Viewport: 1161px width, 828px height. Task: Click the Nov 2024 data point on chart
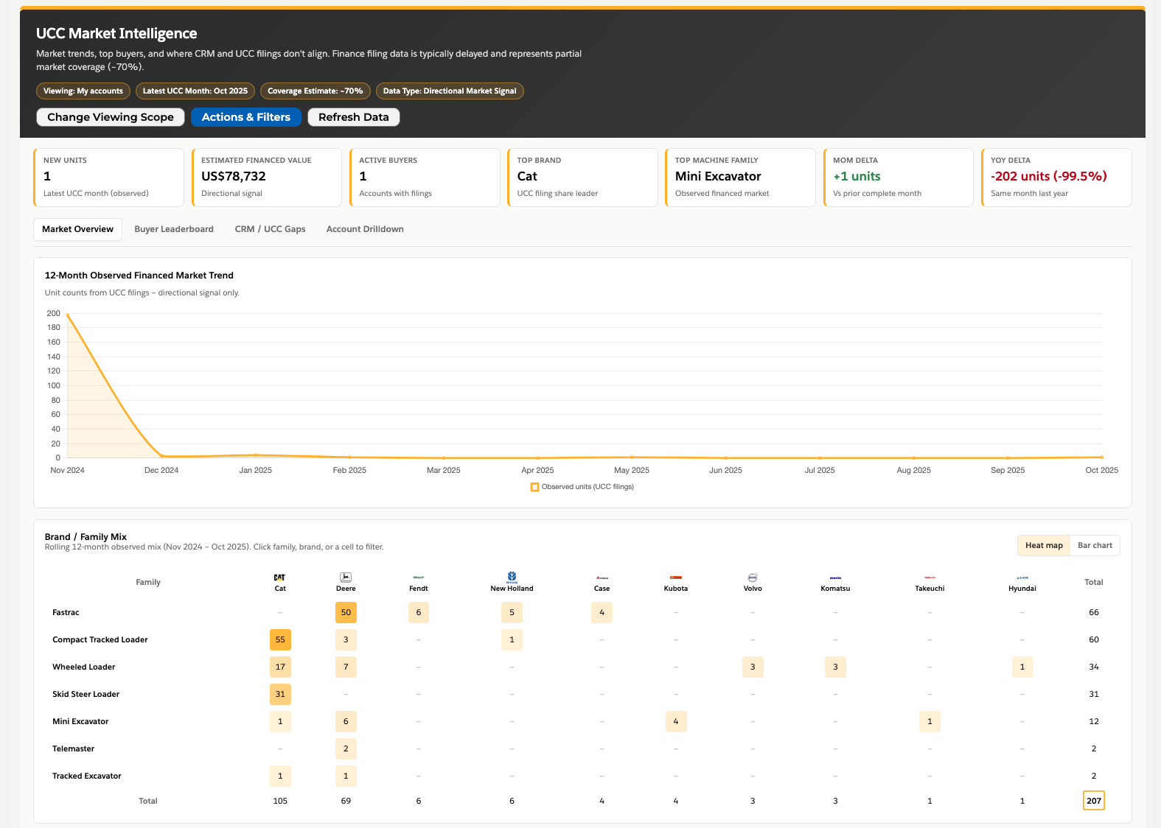[x=68, y=315]
